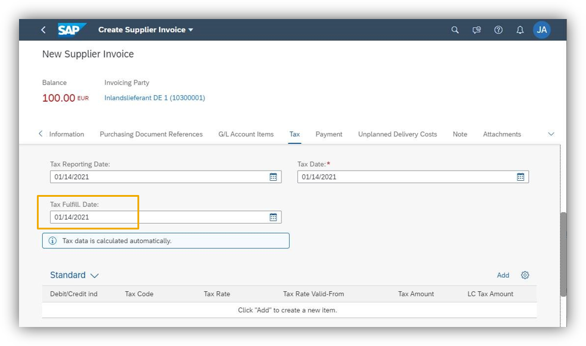The image size is (586, 346).
Task: Switch to the G/L Account Items tab
Action: [246, 134]
